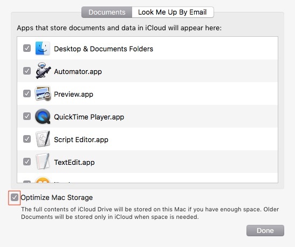Toggle the QuickTime Player.app checkbox
Screen dimensions: 295x247
[27, 116]
